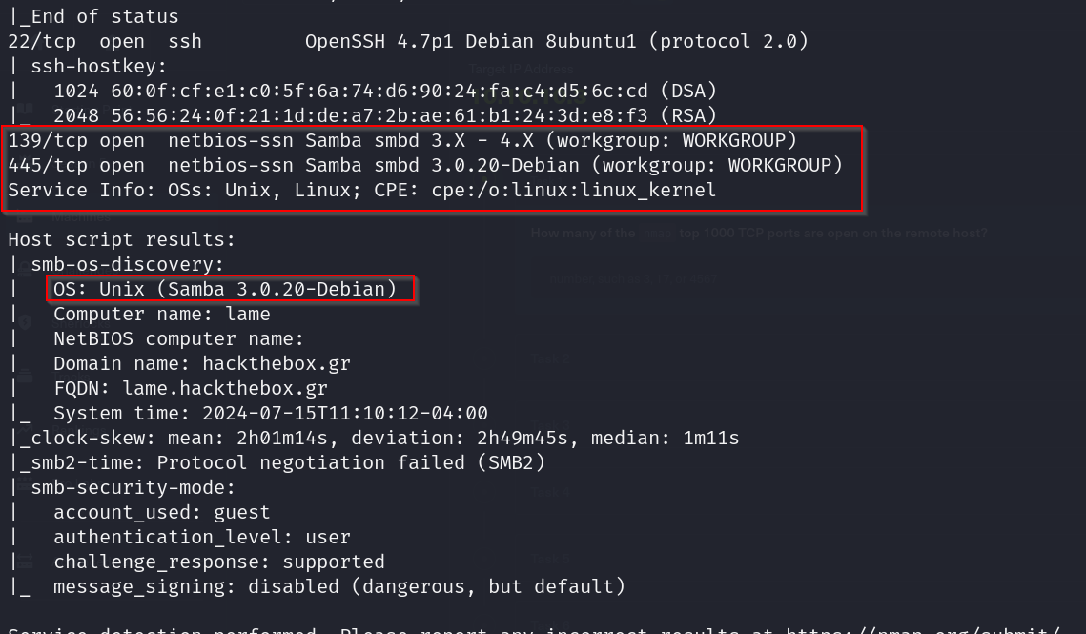Click the Domain name hackthebox.gr text
The image size is (1086, 634).
coord(202,364)
